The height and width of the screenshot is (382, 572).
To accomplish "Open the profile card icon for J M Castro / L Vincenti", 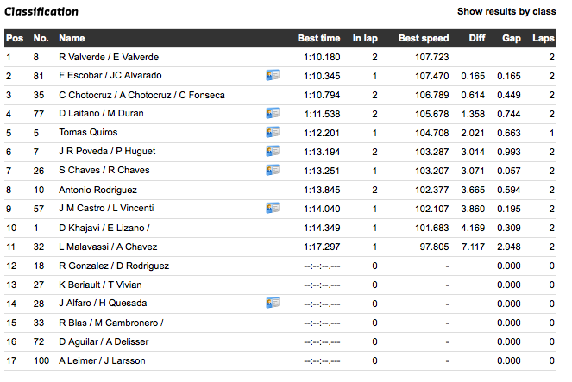I will coord(272,208).
